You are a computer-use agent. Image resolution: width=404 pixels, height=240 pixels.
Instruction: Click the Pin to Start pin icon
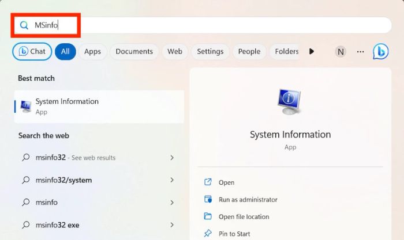pos(208,233)
